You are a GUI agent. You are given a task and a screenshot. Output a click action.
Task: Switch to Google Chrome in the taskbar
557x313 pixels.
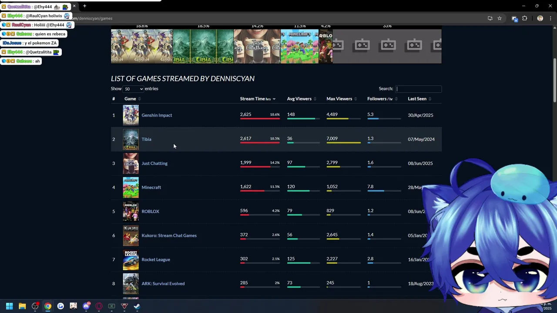coord(48,306)
